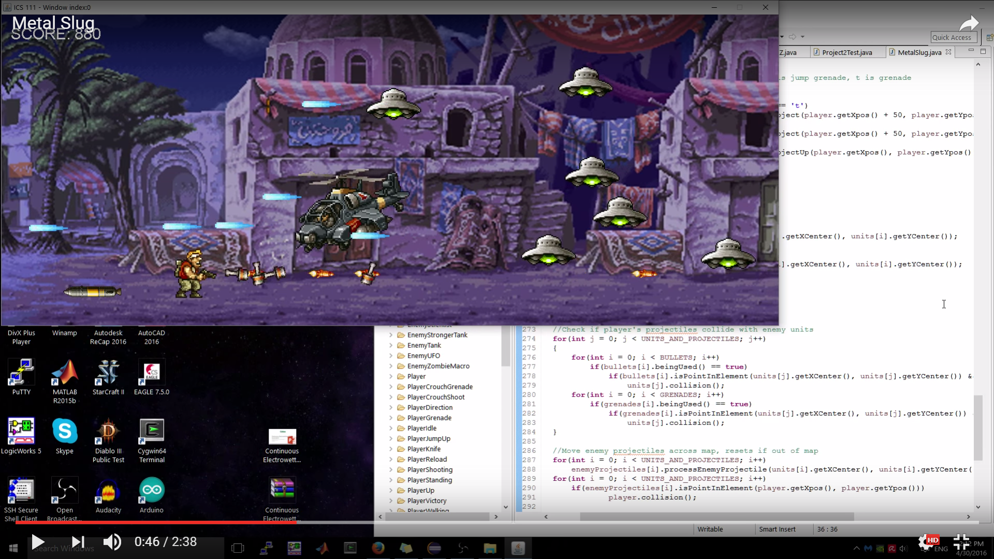Mute the video with the speaker icon
Viewport: 994px width, 559px height.
(x=112, y=542)
